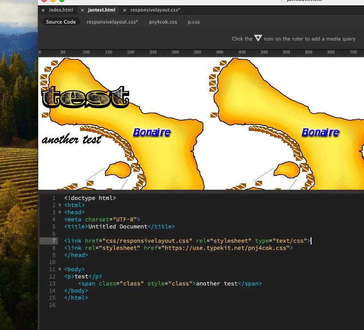This screenshot has width=364, height=330.
Task: Click the css/responsivelayout.css href value
Action: pos(147,241)
